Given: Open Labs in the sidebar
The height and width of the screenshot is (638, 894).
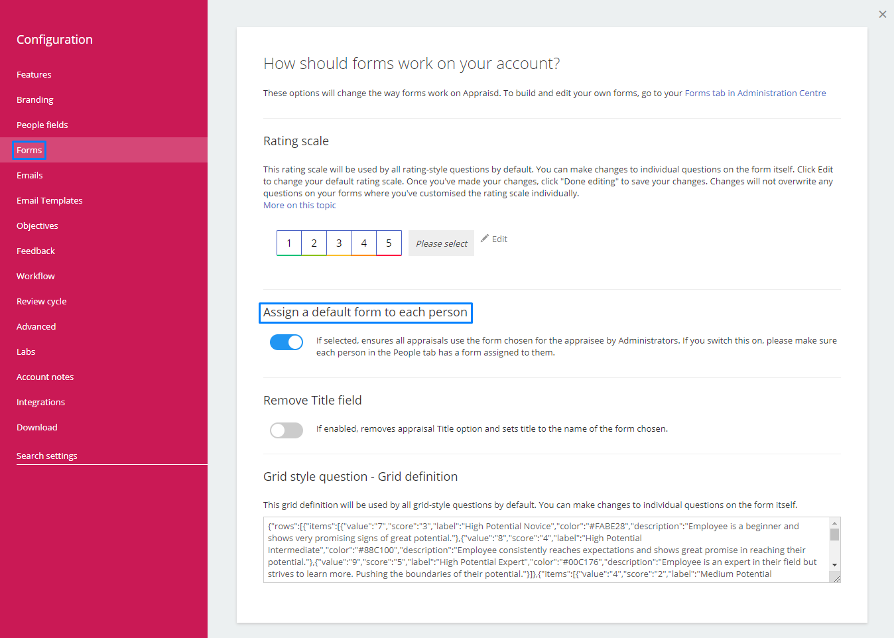Looking at the screenshot, I should click(x=26, y=351).
